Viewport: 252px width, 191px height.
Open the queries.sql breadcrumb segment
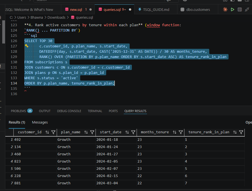(x=84, y=17)
